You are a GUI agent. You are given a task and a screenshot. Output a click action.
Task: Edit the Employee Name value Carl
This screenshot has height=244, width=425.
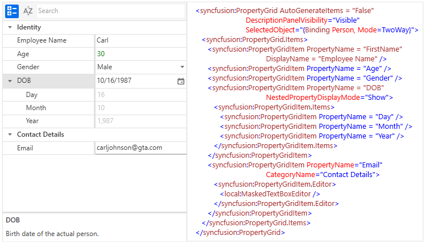[x=140, y=40]
